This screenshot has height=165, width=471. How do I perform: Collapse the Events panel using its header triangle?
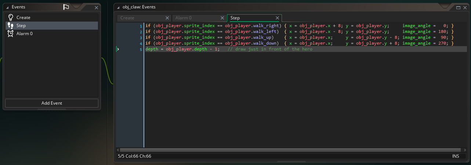pos(8,7)
